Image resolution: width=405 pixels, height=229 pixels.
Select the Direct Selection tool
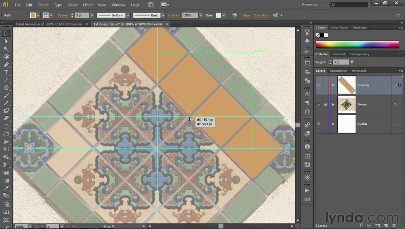(6, 41)
